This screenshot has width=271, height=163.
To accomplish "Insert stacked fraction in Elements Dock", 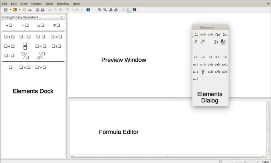I will point(25,46).
